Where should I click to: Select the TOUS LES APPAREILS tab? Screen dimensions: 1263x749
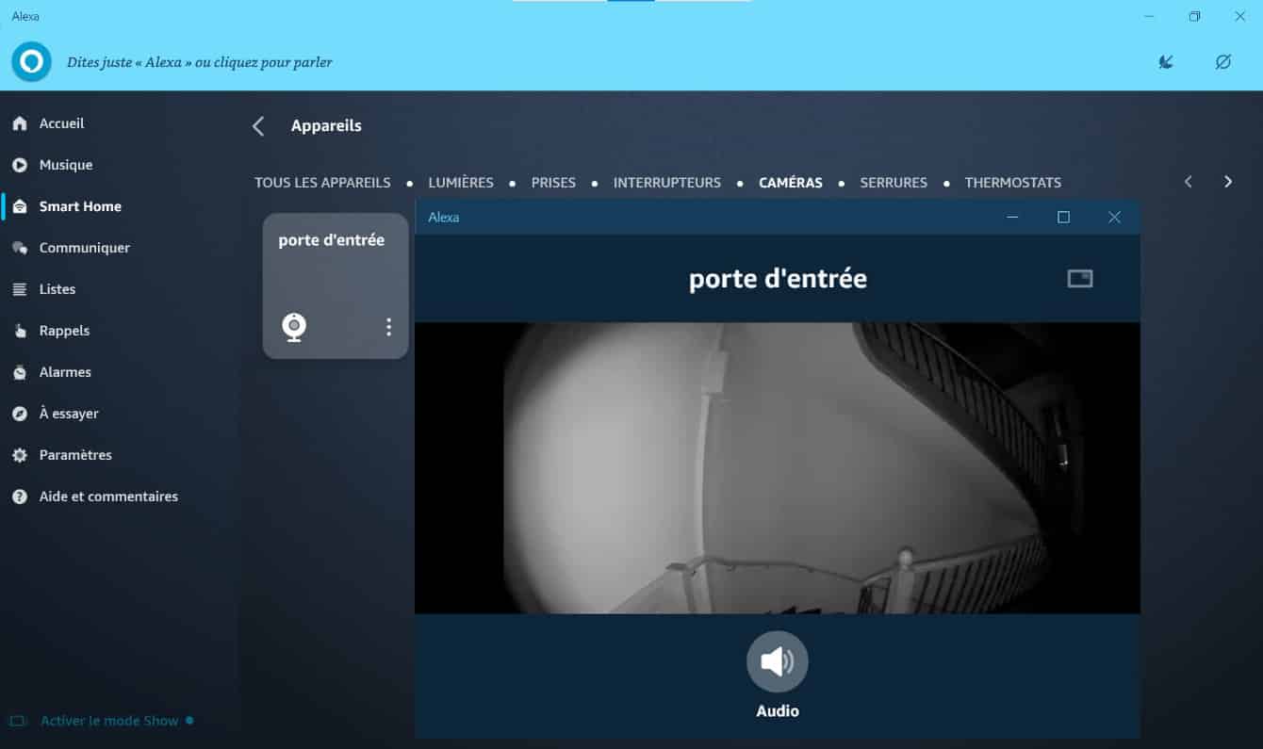click(322, 183)
